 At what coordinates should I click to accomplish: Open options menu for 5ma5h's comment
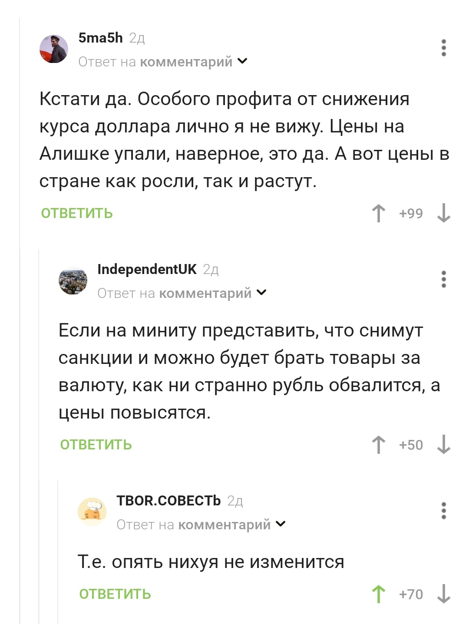pos(443,48)
